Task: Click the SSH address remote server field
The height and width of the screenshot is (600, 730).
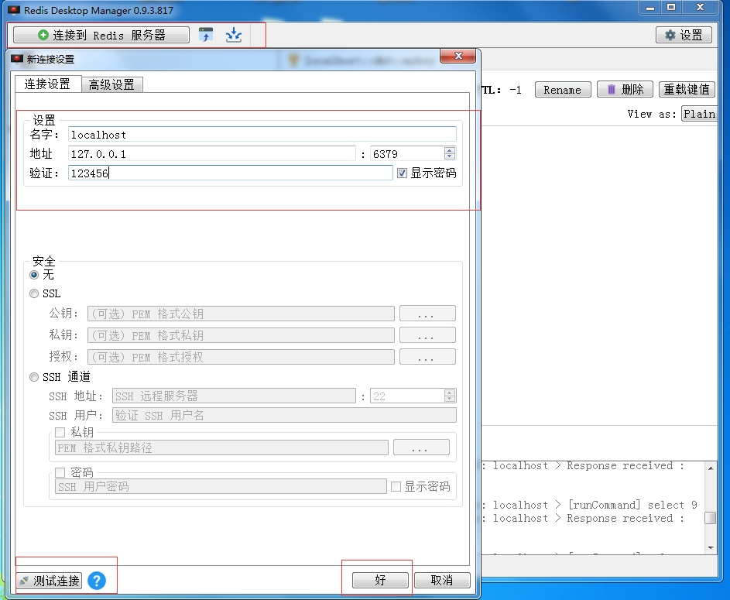Action: click(x=234, y=396)
